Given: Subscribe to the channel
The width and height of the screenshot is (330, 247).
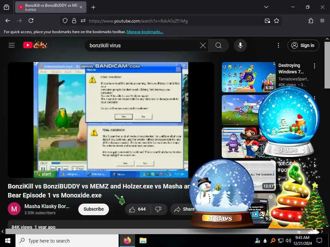Looking at the screenshot, I should 94,209.
